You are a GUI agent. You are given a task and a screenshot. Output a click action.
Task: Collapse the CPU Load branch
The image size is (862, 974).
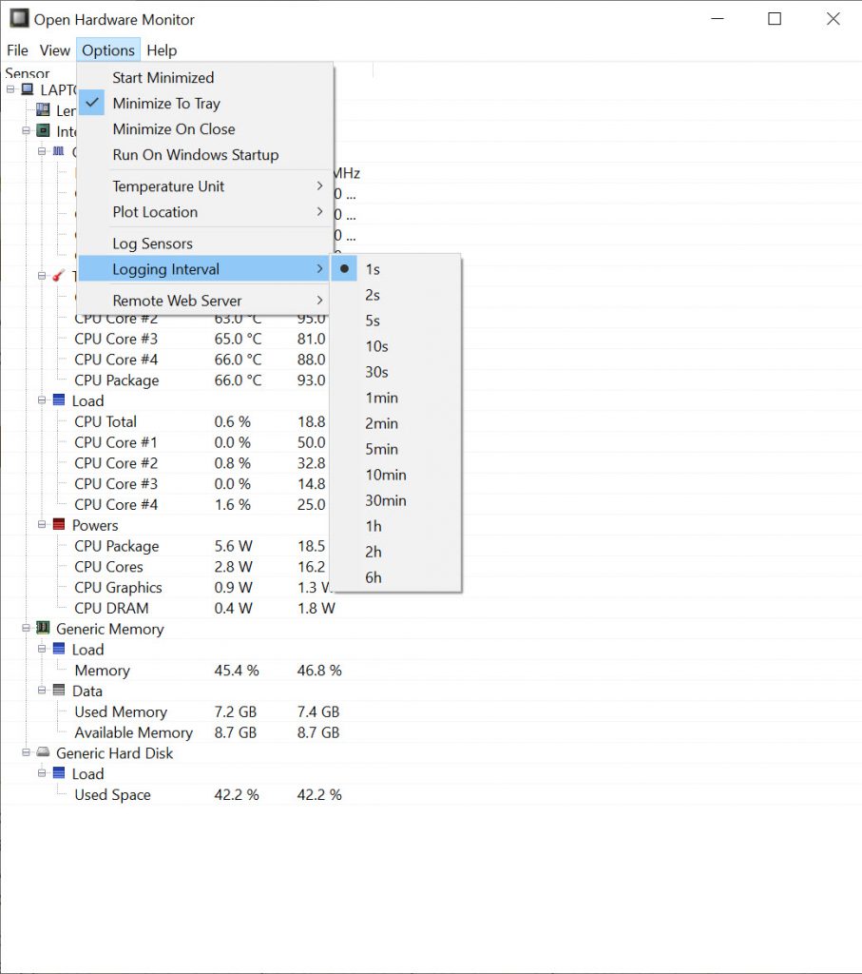click(42, 400)
